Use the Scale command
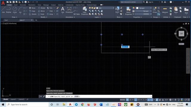The image size is (191, 107). click(x=41, y=14)
